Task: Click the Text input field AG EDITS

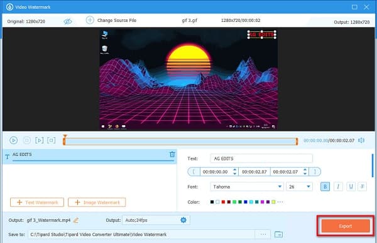Action: pyautogui.click(x=261, y=158)
